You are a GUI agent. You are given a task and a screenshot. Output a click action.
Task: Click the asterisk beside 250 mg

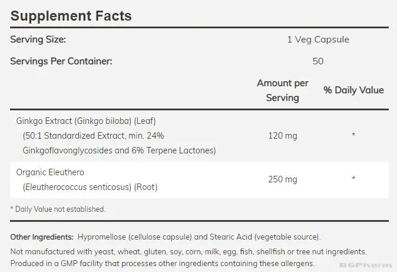(353, 178)
